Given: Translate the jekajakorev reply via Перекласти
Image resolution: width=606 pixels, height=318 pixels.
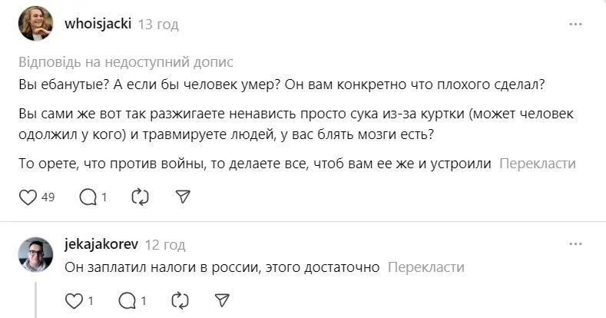Looking at the screenshot, I should (426, 267).
